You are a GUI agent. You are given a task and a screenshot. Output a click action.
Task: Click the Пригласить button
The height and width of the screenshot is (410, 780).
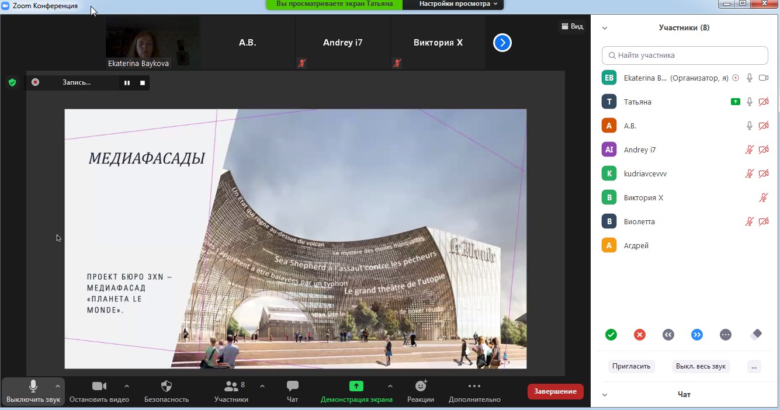(631, 366)
